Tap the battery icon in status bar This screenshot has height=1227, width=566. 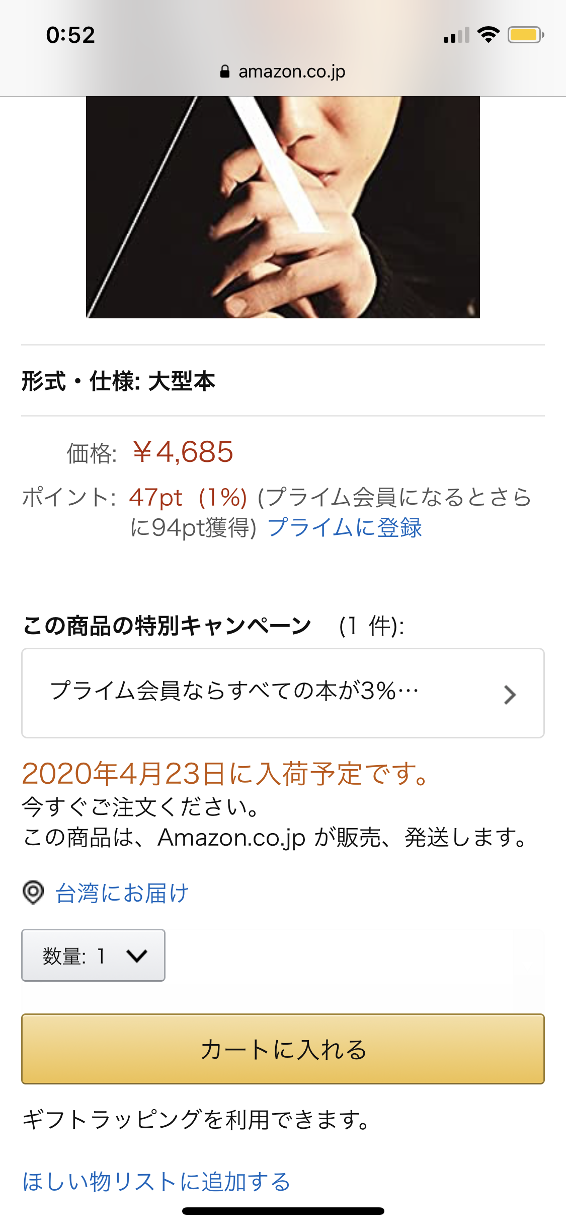525,35
